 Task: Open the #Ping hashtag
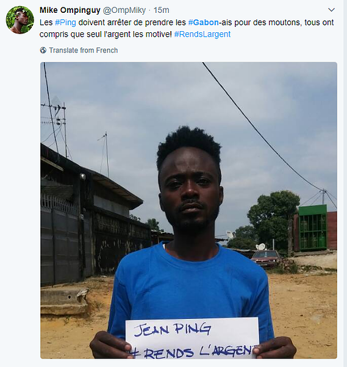(x=65, y=23)
